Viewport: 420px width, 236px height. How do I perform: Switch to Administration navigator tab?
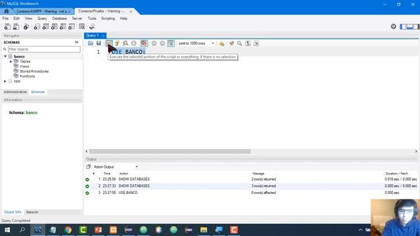click(15, 92)
